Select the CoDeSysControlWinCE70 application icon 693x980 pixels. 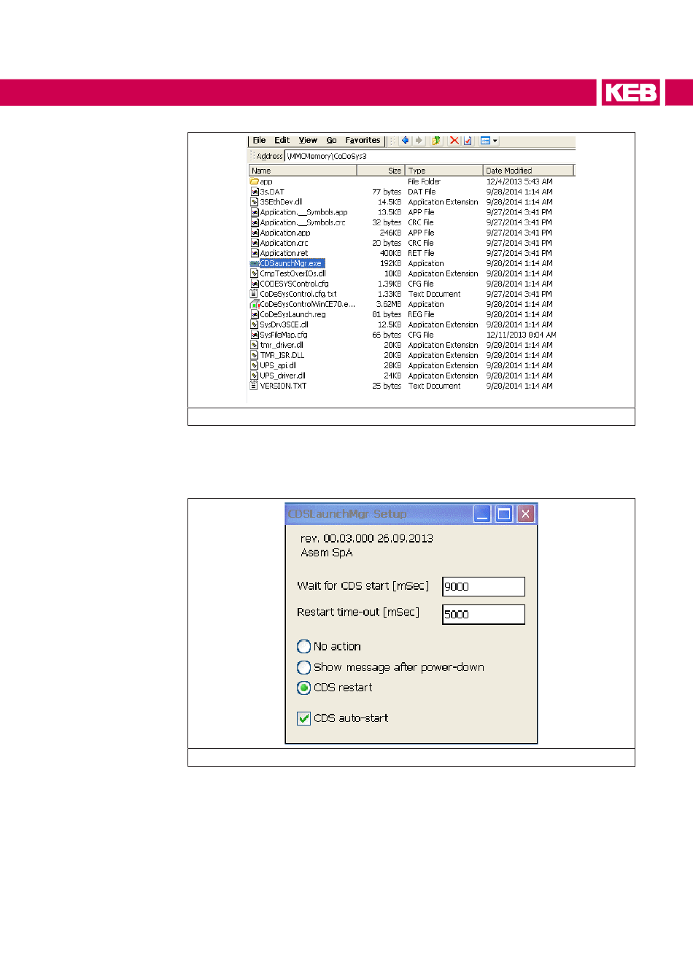click(x=255, y=304)
